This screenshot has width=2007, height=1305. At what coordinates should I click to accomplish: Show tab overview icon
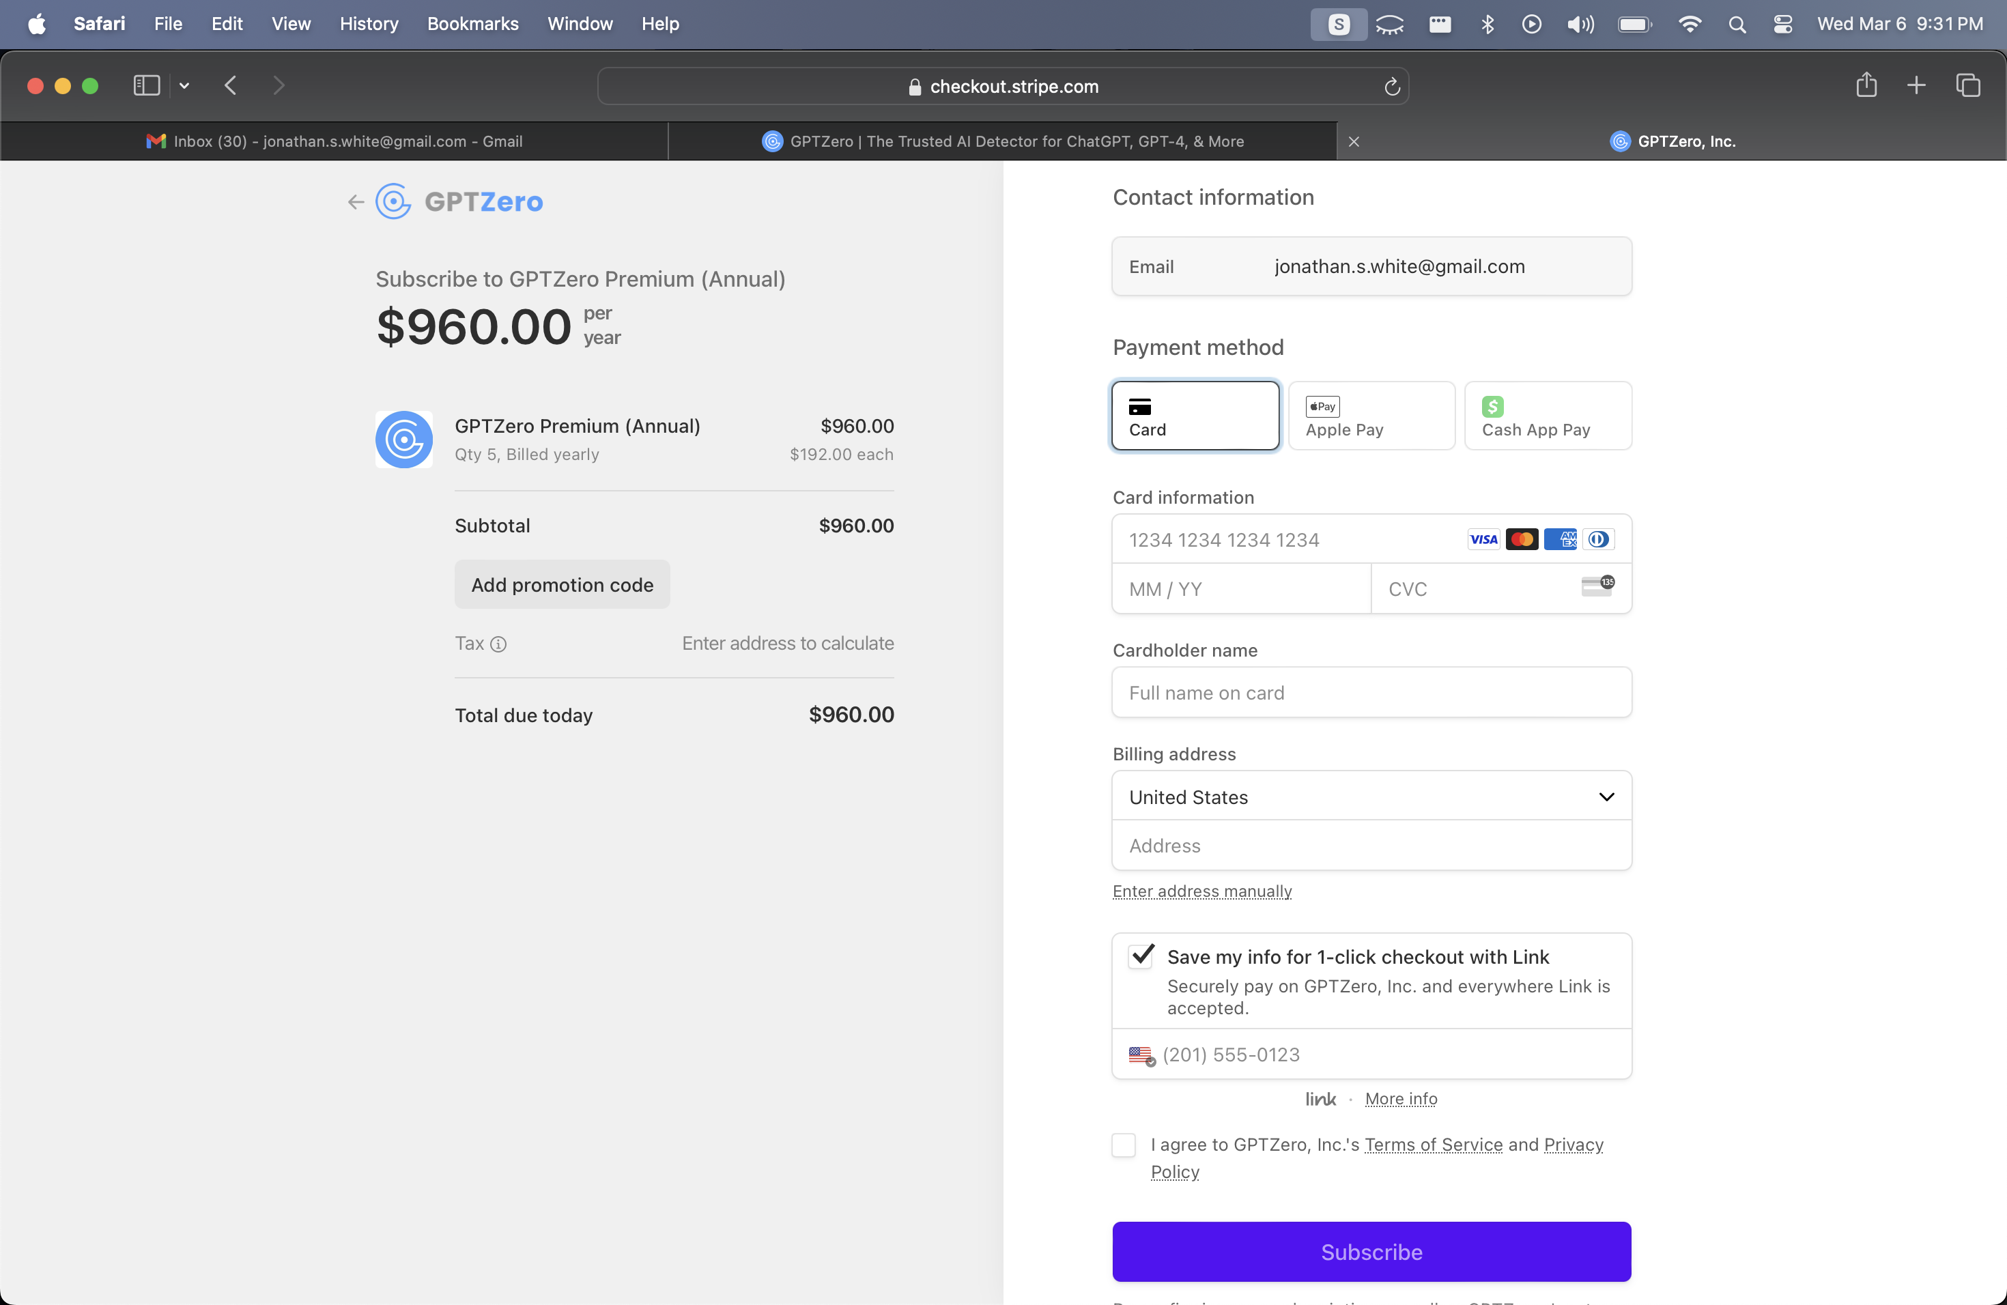tap(1967, 85)
